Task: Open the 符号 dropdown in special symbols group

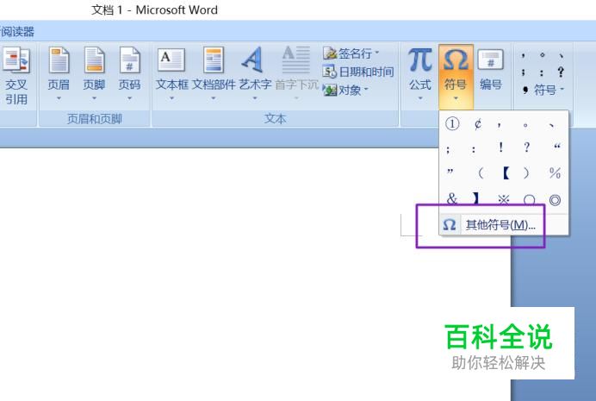Action: click(x=549, y=91)
